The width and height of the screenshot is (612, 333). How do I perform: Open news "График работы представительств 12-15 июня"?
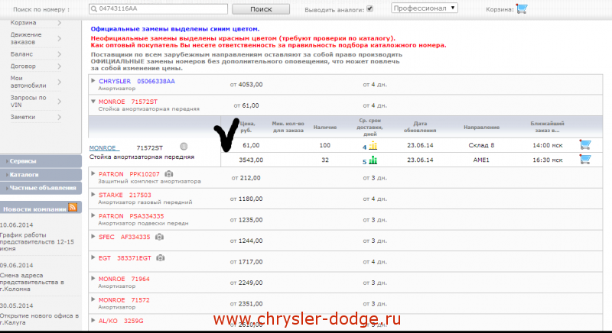pyautogui.click(x=37, y=241)
